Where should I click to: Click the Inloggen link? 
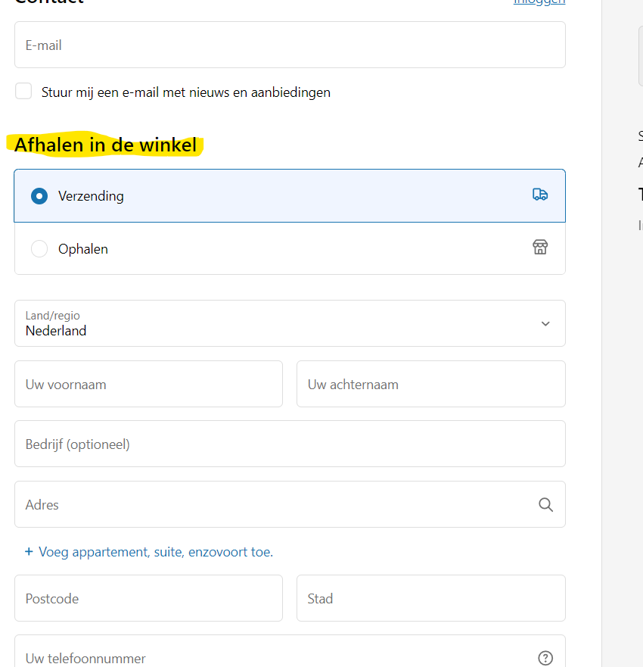click(x=539, y=2)
